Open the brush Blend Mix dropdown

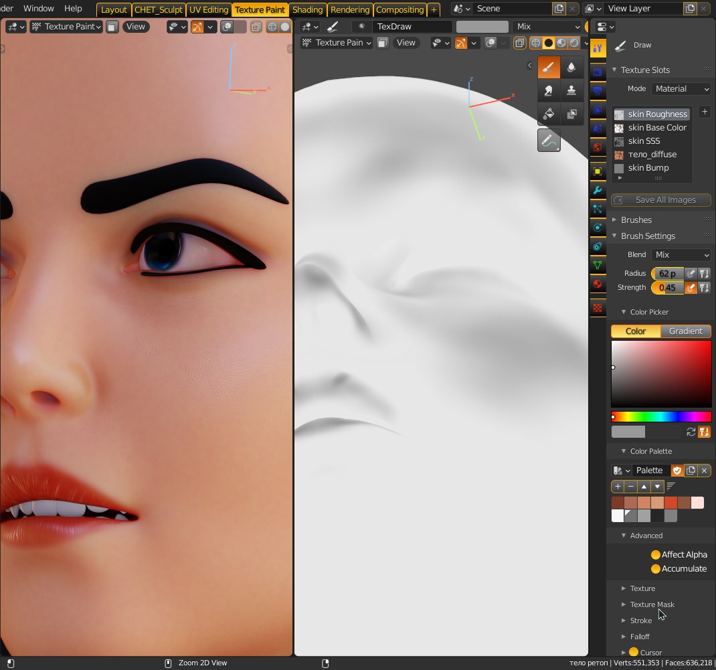click(682, 255)
